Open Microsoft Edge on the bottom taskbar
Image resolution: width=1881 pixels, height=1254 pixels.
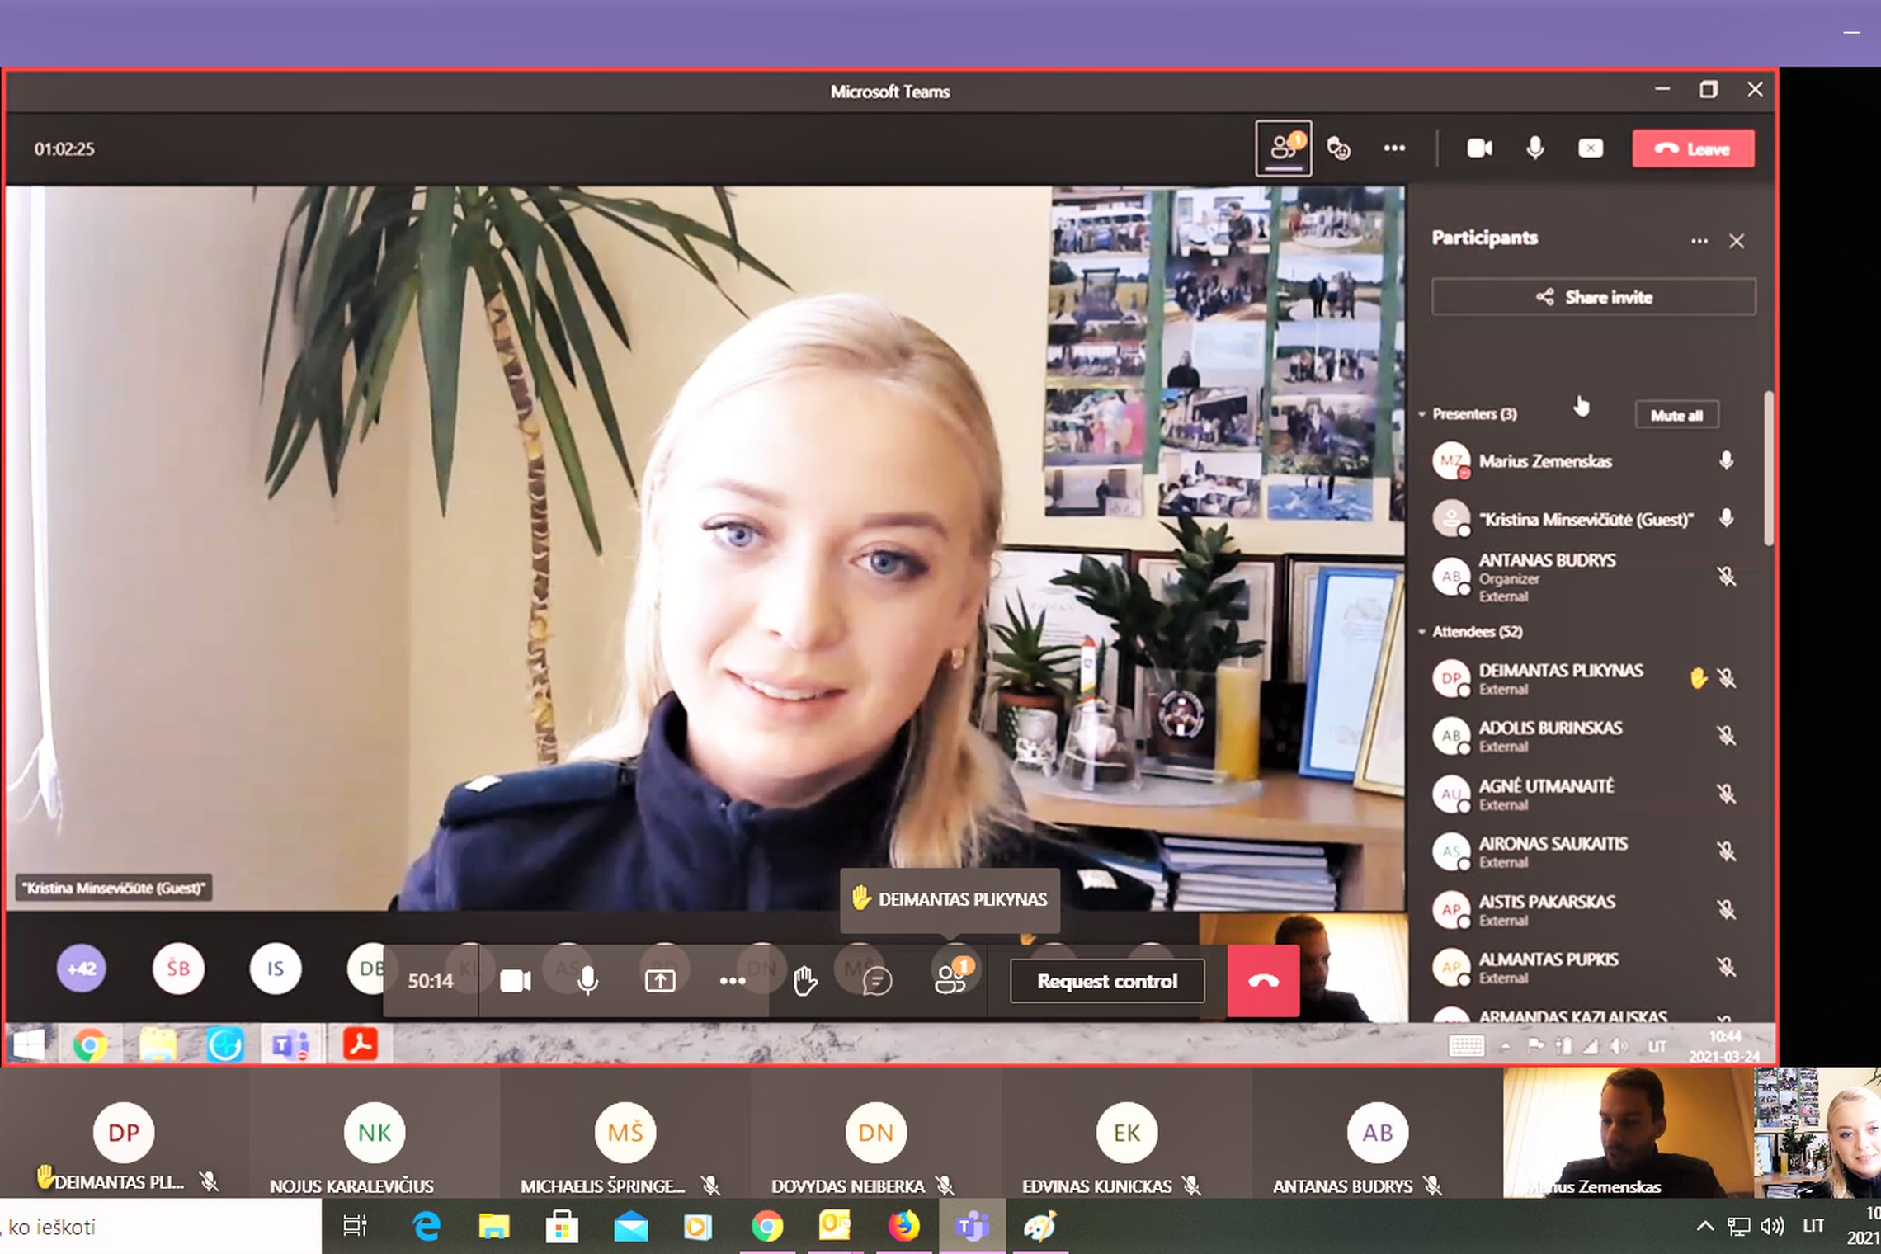pos(426,1227)
